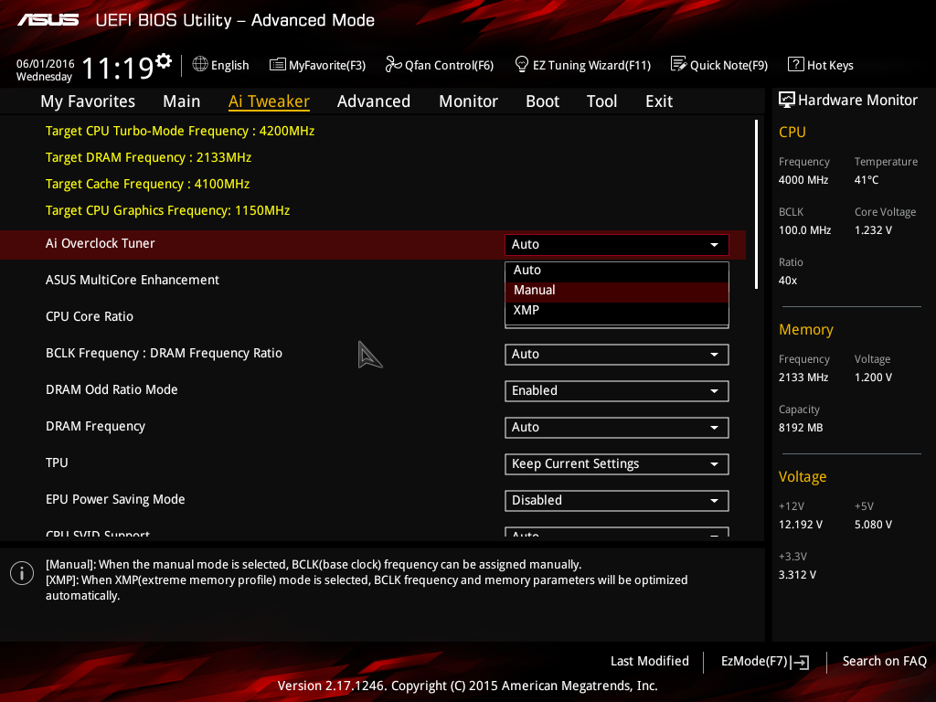
Task: Open Qfan Control fan icon
Action: (393, 64)
